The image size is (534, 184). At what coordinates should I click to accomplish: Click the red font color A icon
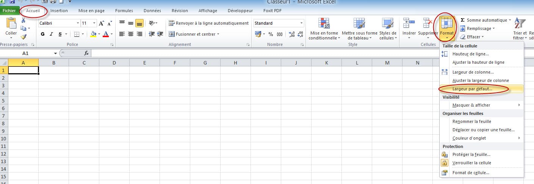point(105,34)
